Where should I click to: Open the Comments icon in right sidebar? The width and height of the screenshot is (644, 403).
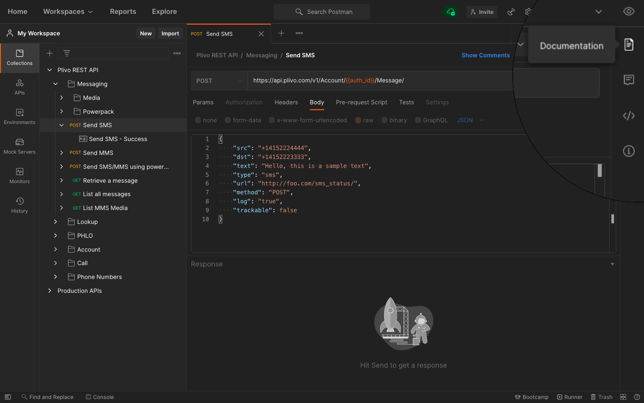coord(629,80)
